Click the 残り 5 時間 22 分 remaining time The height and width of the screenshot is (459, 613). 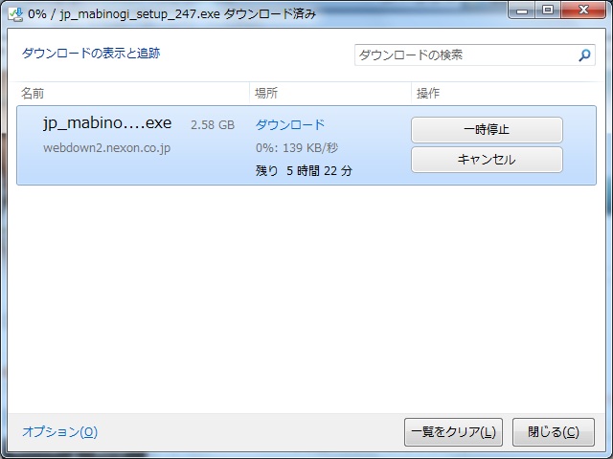pyautogui.click(x=304, y=170)
